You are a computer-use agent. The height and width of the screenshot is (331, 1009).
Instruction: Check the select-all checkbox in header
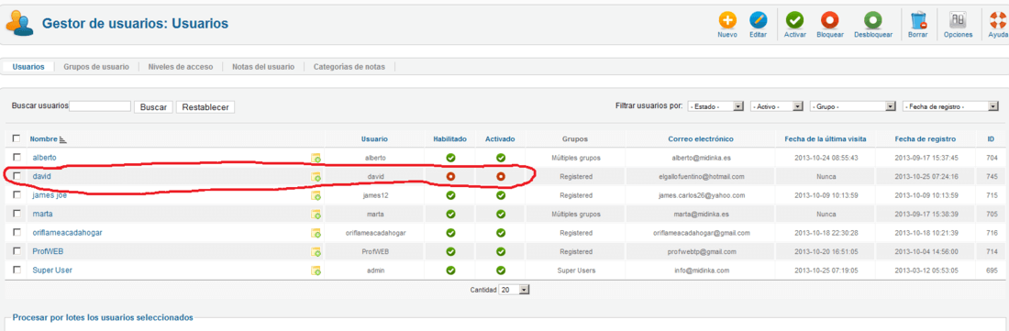click(17, 138)
